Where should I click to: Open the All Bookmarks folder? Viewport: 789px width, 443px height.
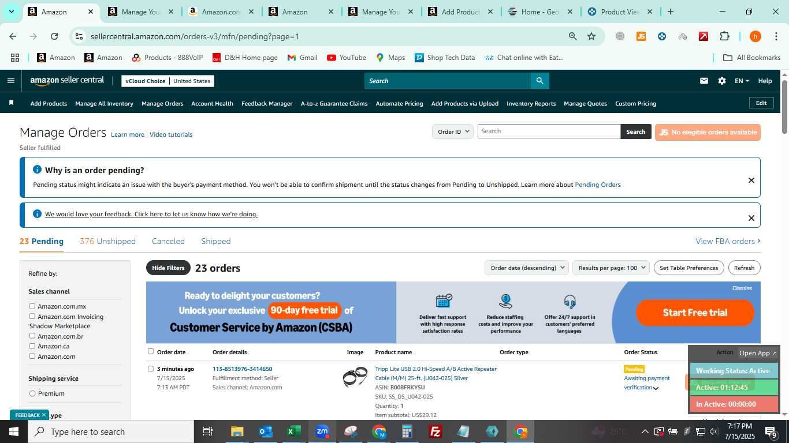coord(752,58)
